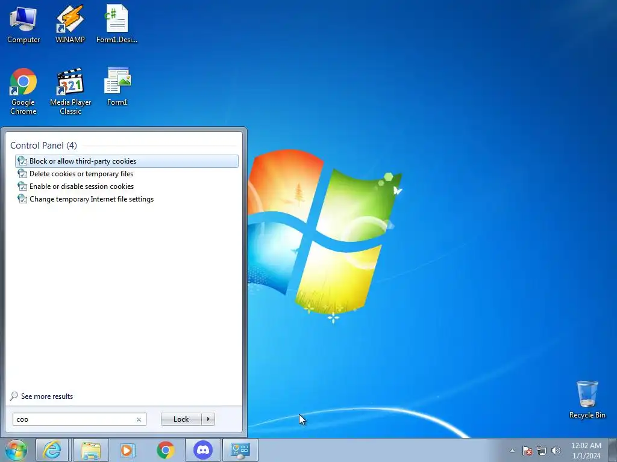Click icon beside Block or allow third-party cookies

point(22,161)
